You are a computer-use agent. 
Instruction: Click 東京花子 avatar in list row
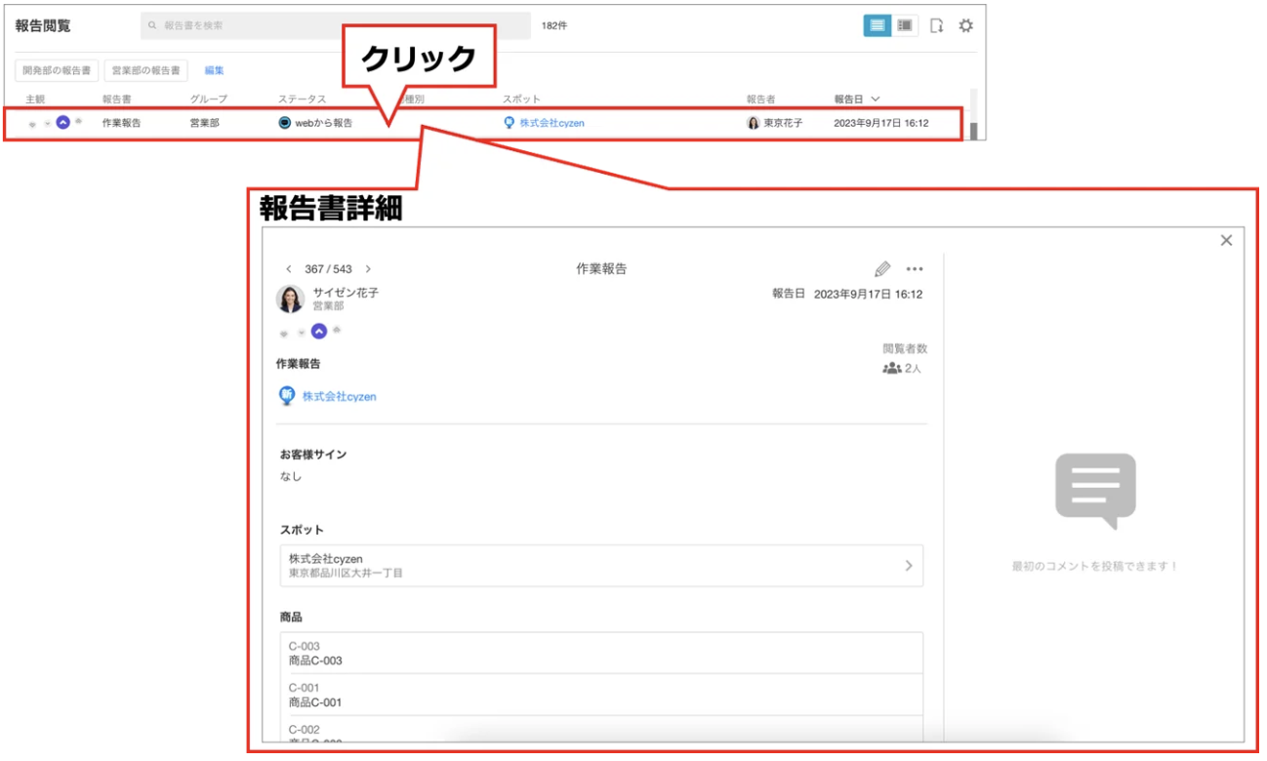tap(753, 123)
